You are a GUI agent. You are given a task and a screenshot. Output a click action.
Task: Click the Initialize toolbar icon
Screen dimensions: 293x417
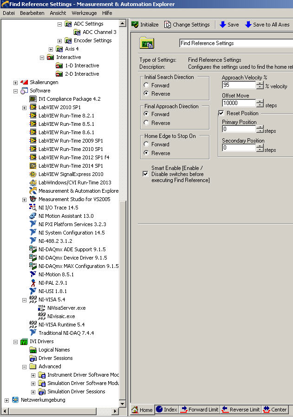[x=135, y=25]
